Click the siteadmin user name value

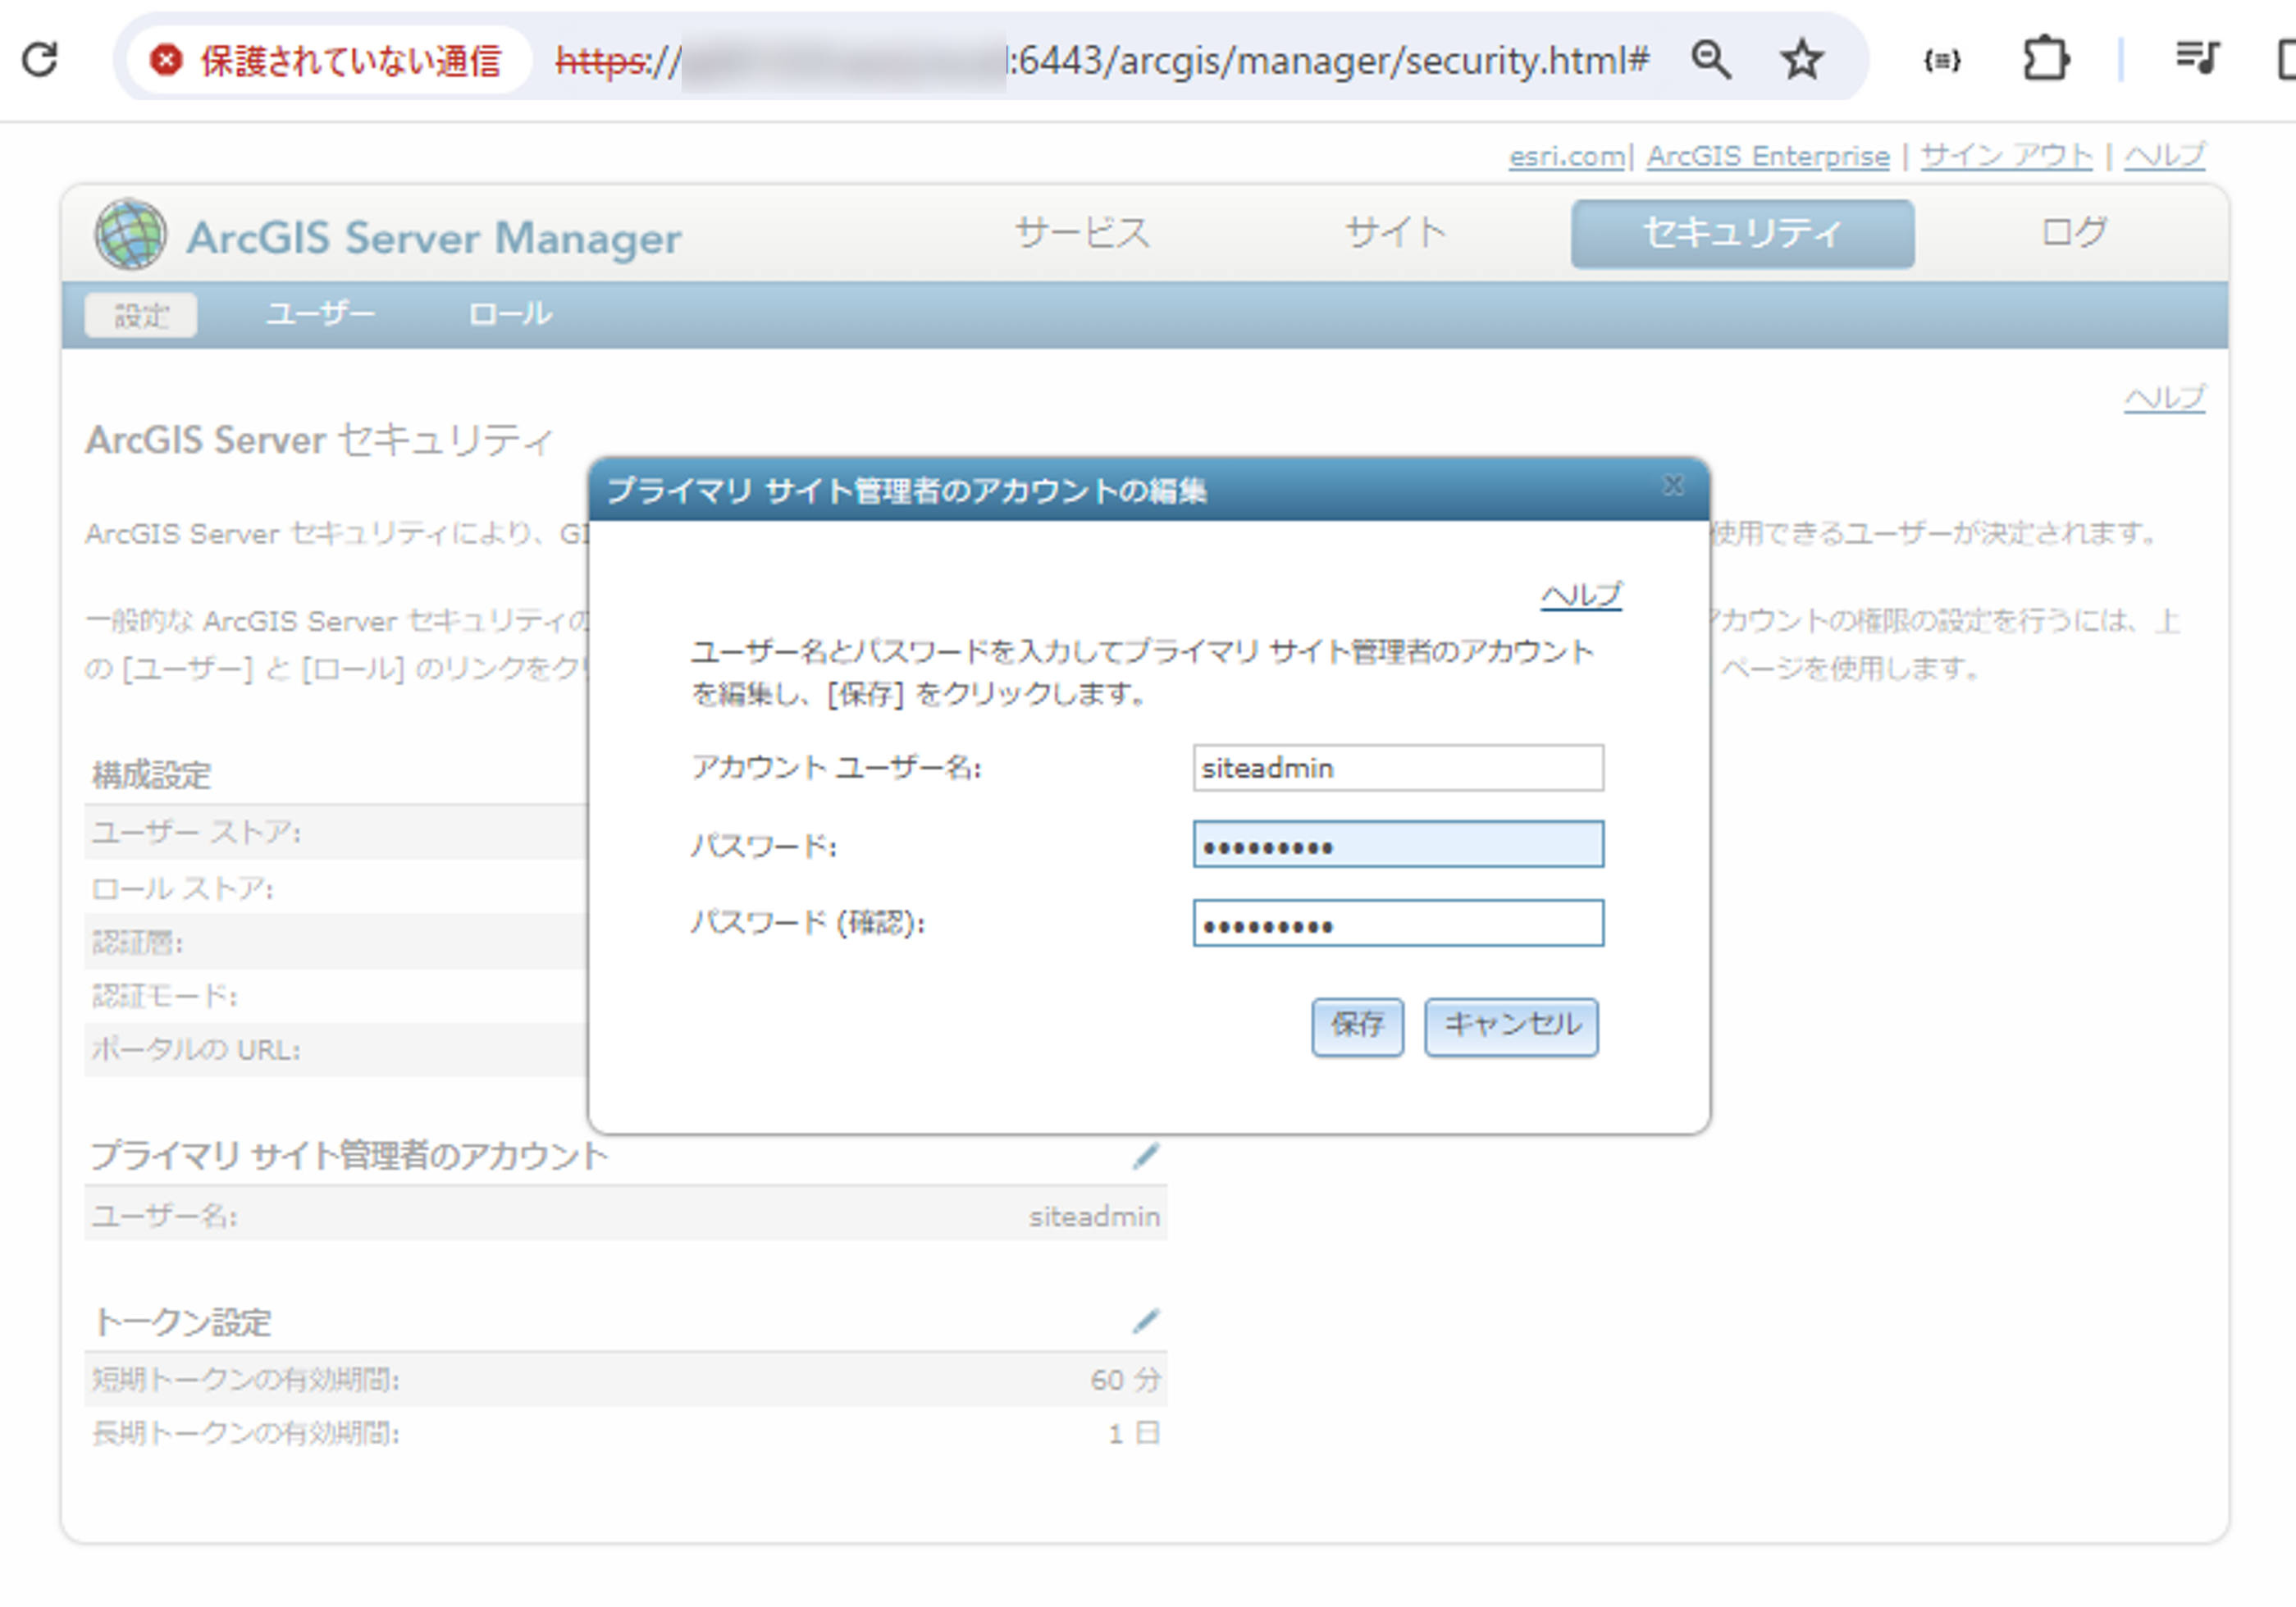[x=1094, y=1216]
